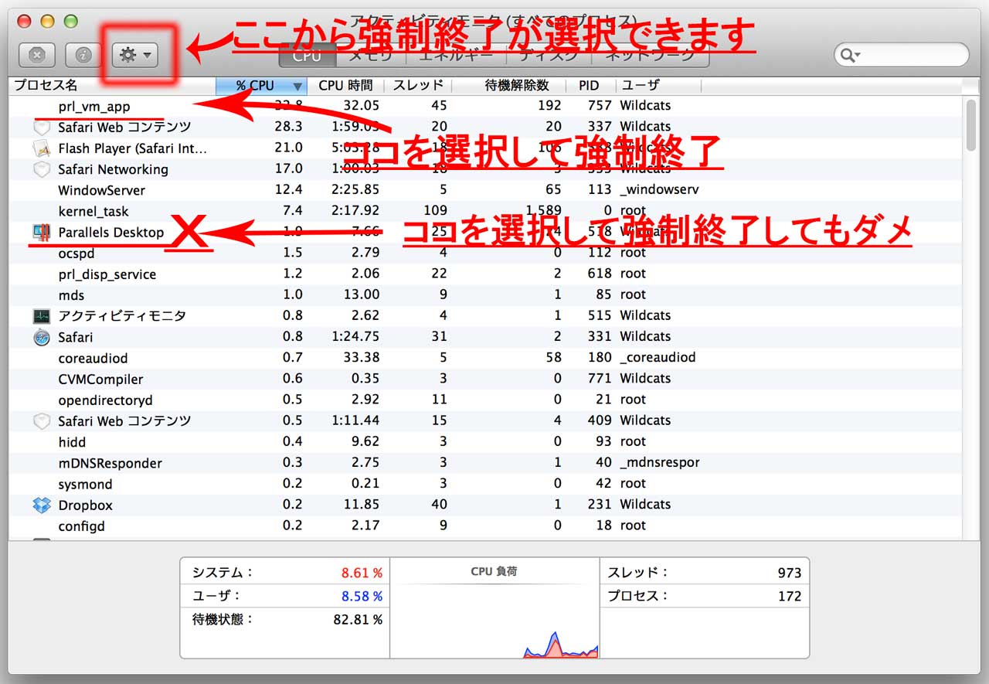Click the CPU 負荷 load graph

(x=494, y=607)
